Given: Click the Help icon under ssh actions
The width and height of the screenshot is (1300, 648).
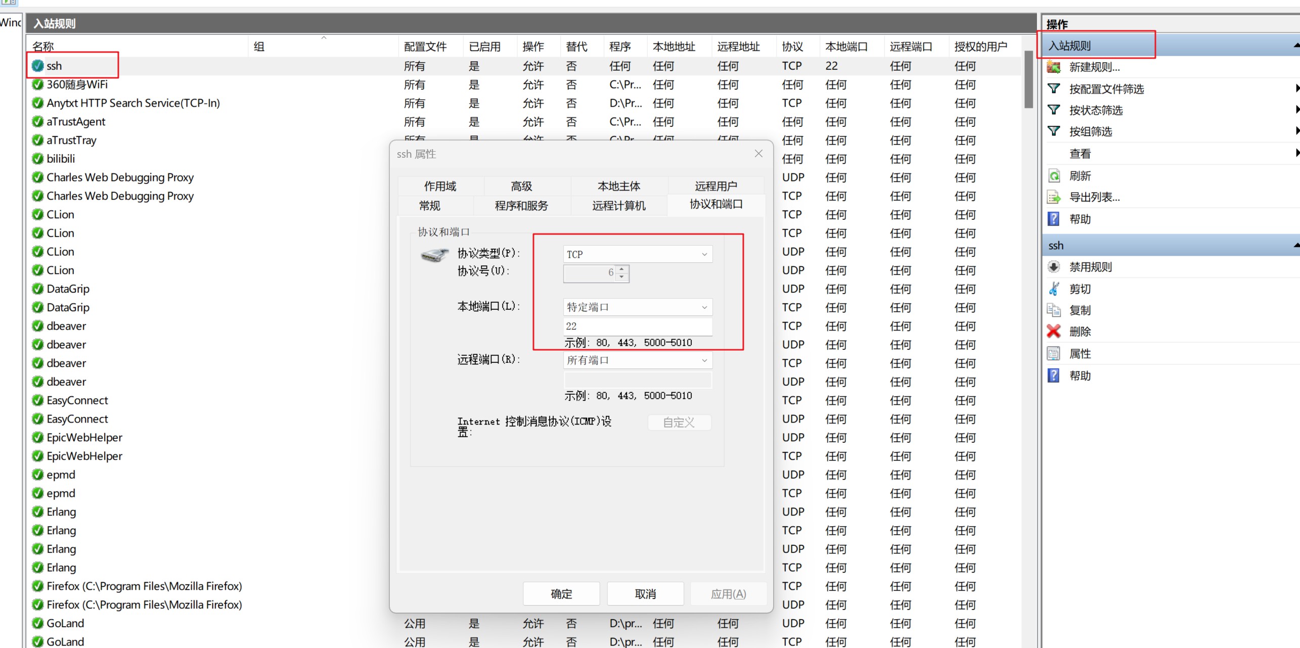Looking at the screenshot, I should click(x=1054, y=376).
